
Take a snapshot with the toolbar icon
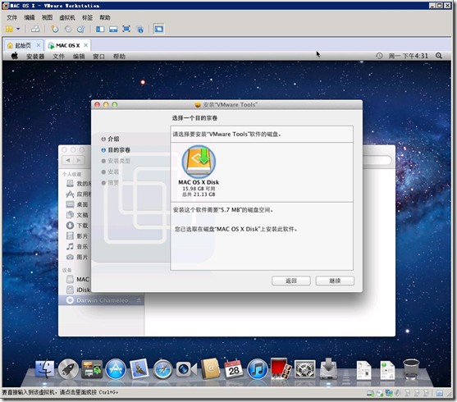pos(55,29)
